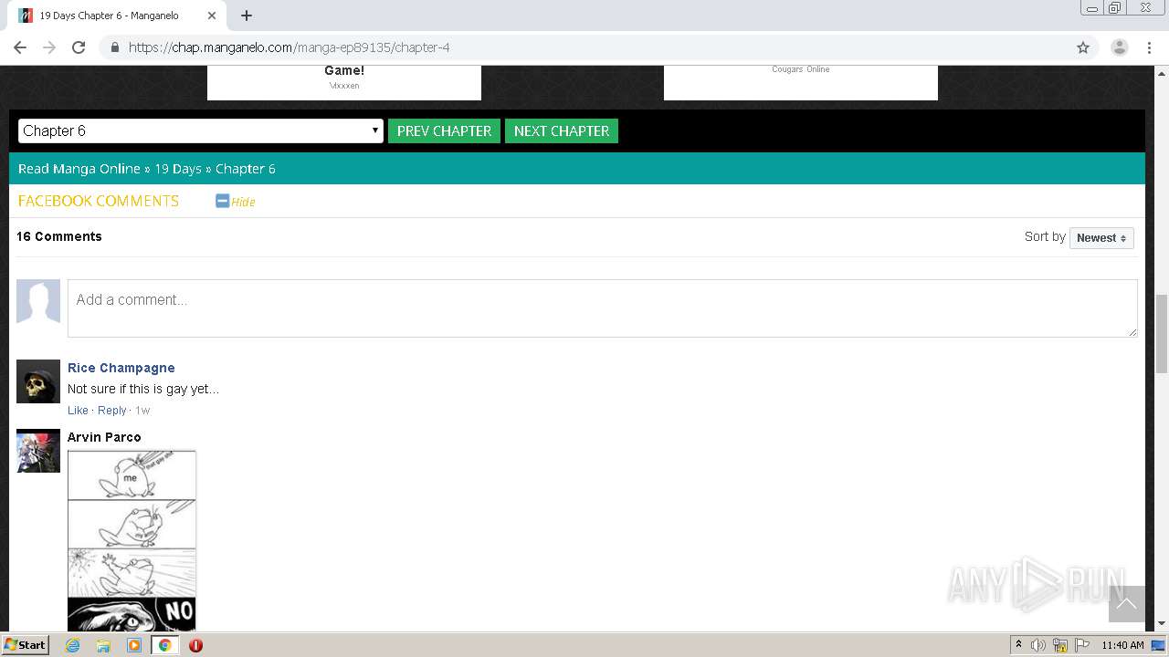Image resolution: width=1169 pixels, height=657 pixels.
Task: Open the volume speaker tray icon
Action: point(1038,645)
